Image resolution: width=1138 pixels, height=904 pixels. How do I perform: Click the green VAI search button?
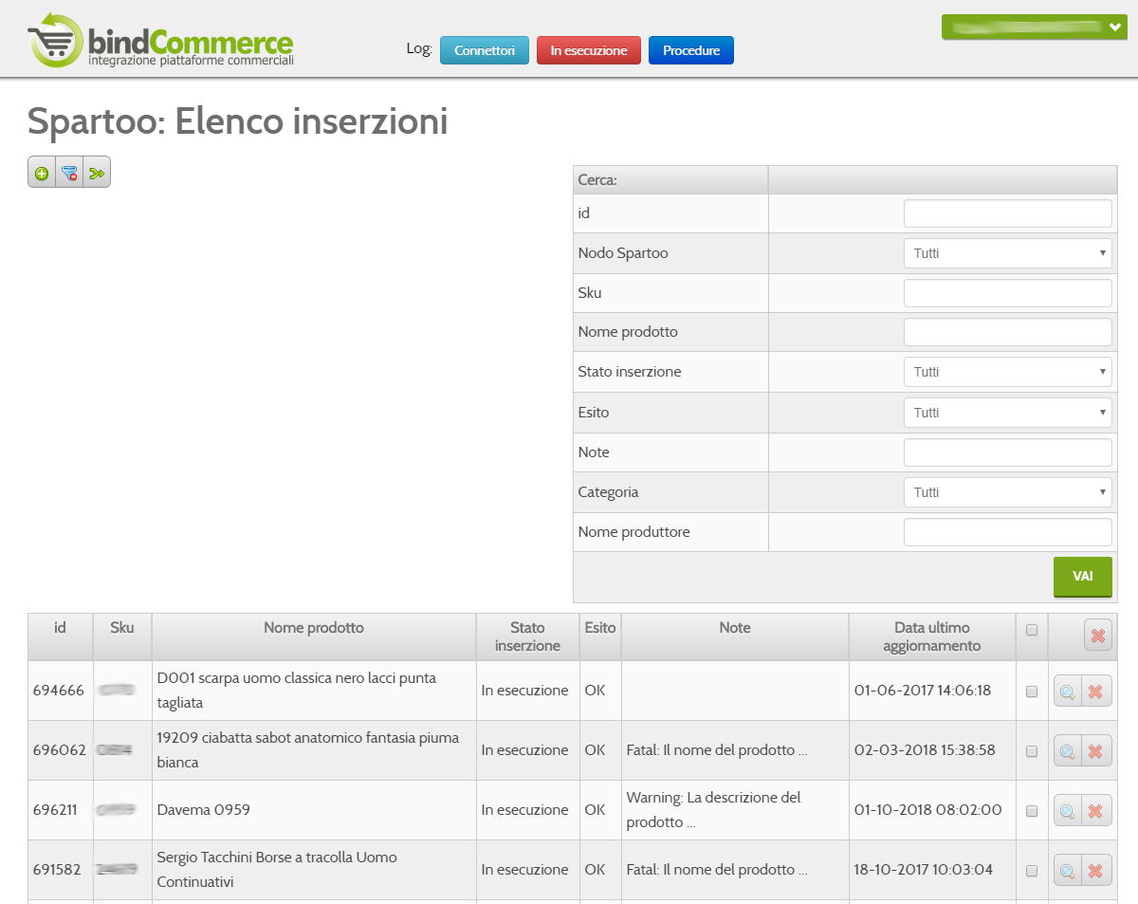[x=1083, y=577]
